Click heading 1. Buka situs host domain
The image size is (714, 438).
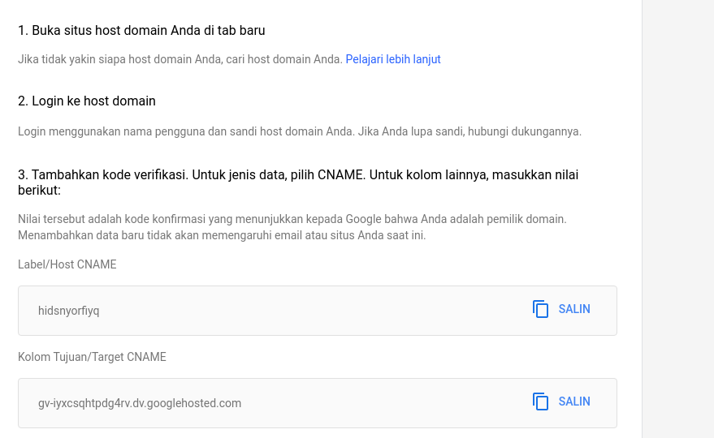click(141, 31)
